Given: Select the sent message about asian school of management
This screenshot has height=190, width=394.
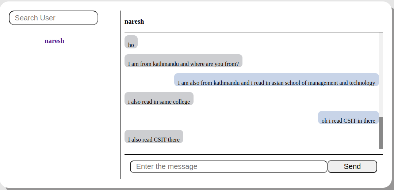Looking at the screenshot, I should pos(276,80).
